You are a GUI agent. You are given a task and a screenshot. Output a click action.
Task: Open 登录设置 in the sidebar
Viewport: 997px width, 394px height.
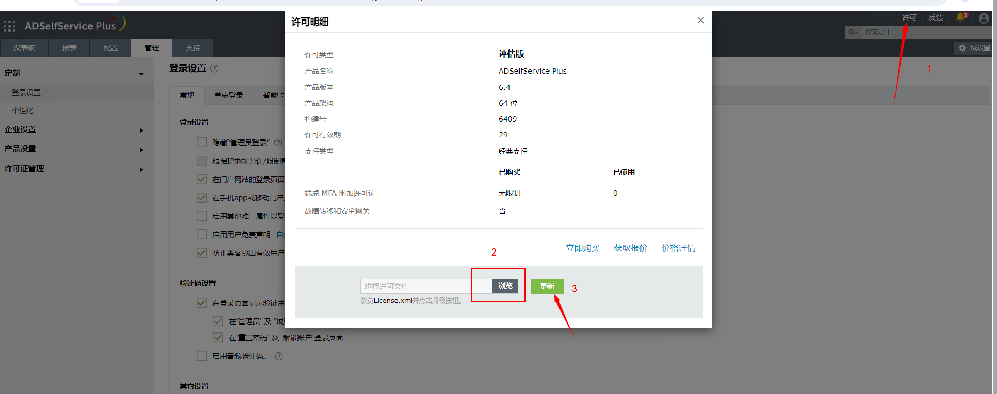tap(26, 93)
